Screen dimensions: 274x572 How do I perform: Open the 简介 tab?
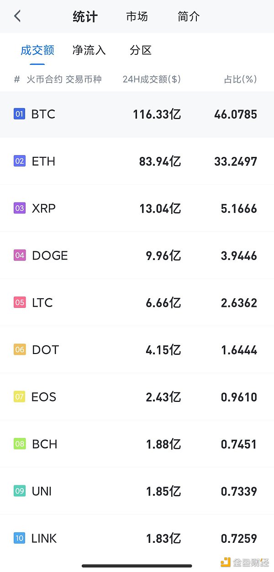point(189,16)
